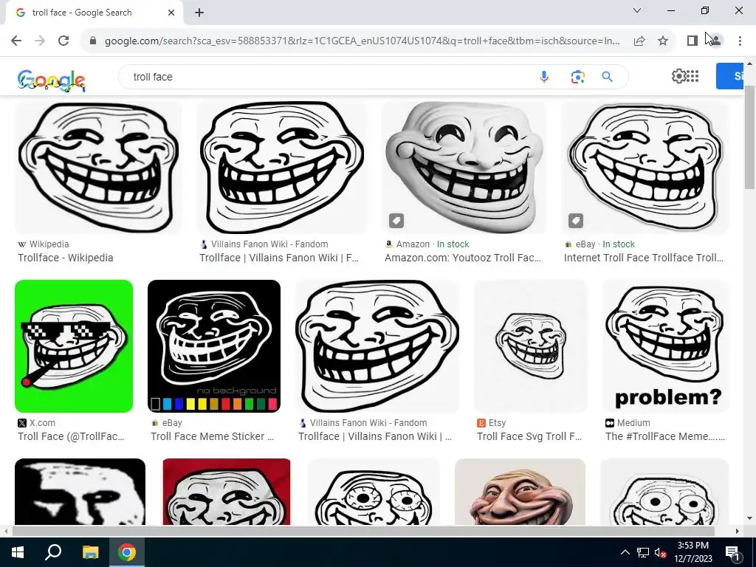
Task: Click the Google holiday logo
Action: point(51,80)
